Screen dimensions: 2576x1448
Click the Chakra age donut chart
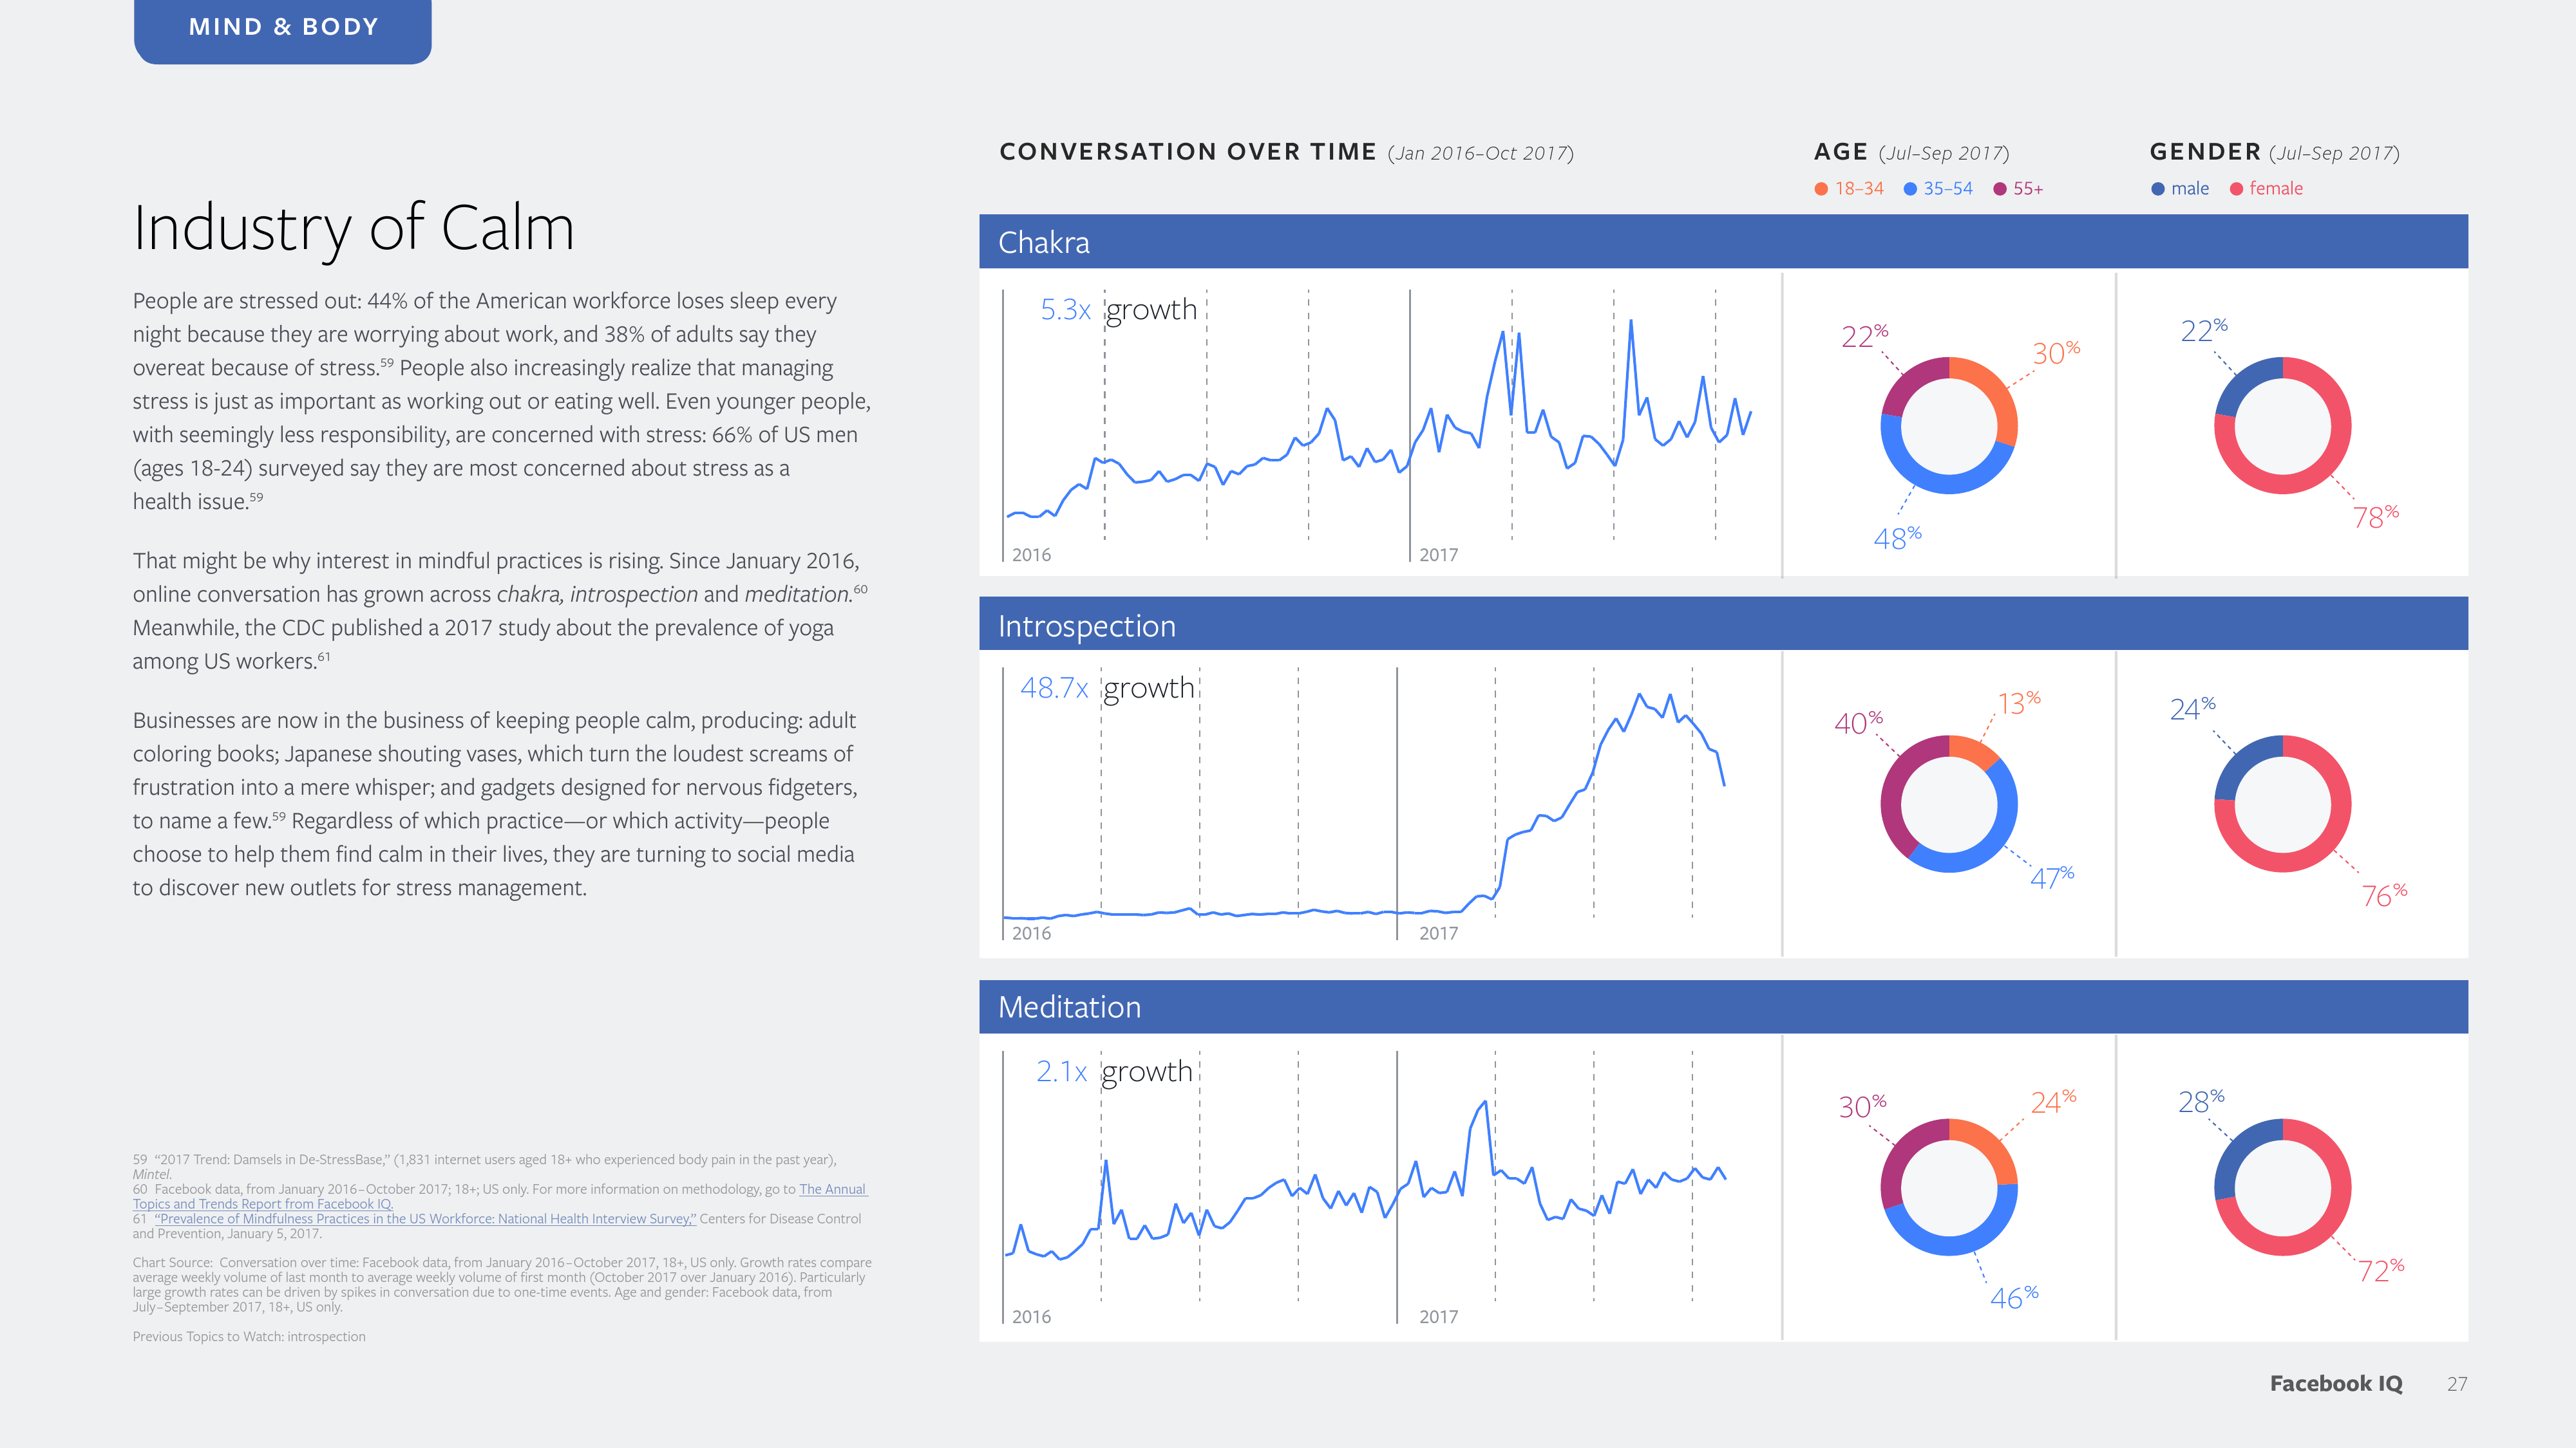point(1948,425)
